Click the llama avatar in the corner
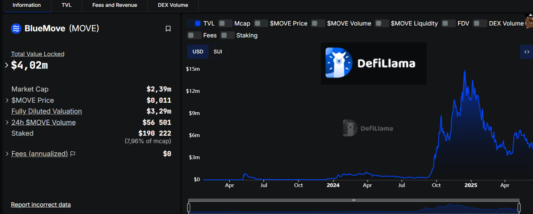The width and height of the screenshot is (533, 214). (529, 21)
